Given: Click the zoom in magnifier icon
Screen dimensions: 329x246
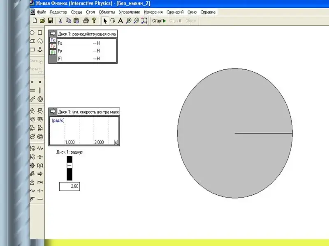Looking at the screenshot, I should point(129,20).
